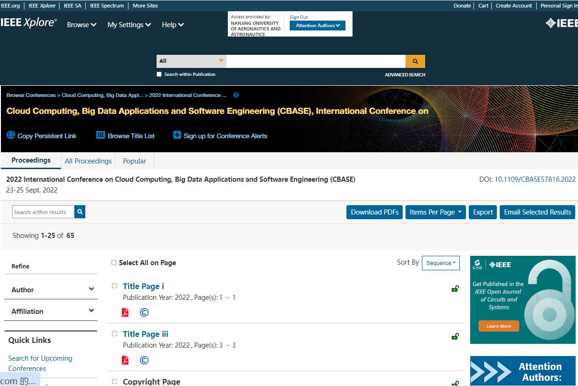The image size is (578, 386).
Task: Expand the Author refine filter
Action: 51,289
